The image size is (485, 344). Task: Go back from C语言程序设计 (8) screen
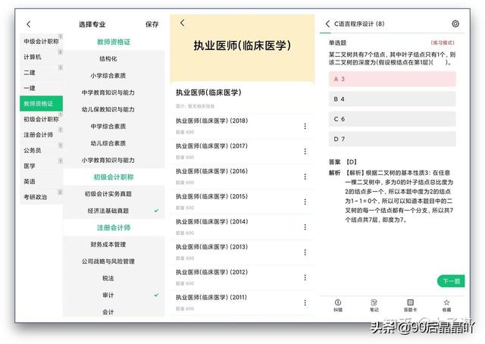tap(328, 23)
